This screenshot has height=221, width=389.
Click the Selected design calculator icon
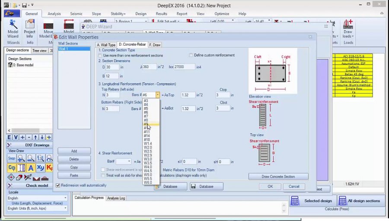(x=295, y=201)
